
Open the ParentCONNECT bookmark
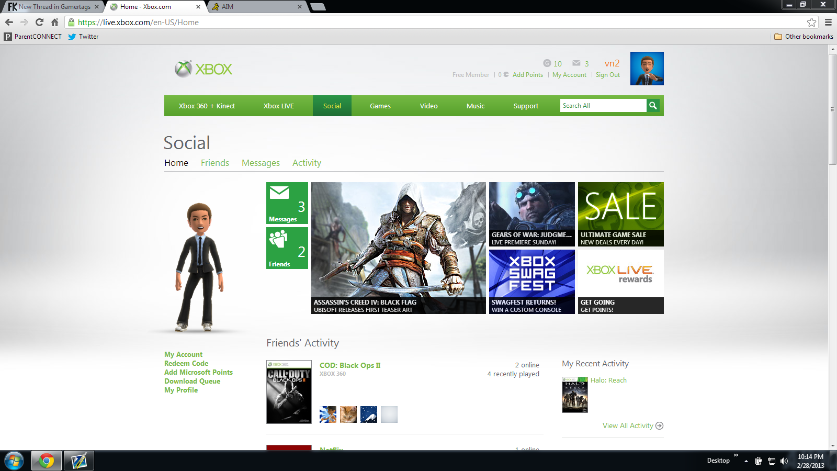tap(32, 37)
